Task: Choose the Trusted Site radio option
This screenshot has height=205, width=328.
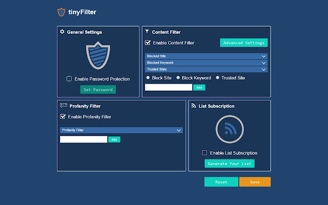Action: pyautogui.click(x=217, y=77)
